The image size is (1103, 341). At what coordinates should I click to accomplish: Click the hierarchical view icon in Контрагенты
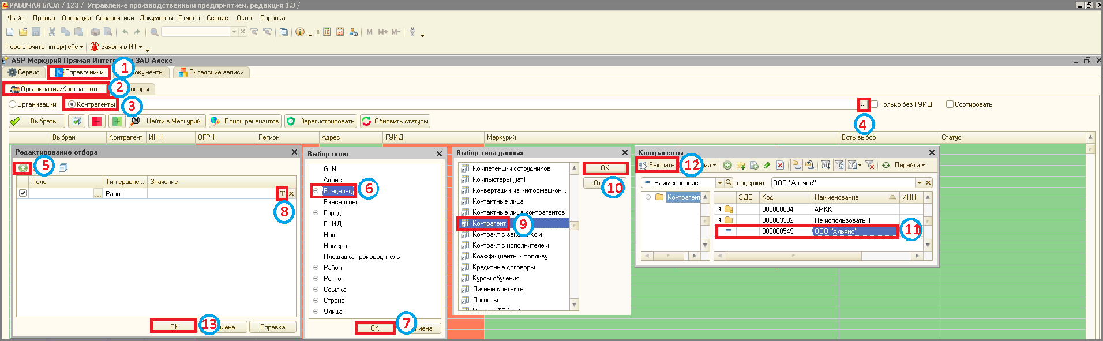click(x=797, y=166)
